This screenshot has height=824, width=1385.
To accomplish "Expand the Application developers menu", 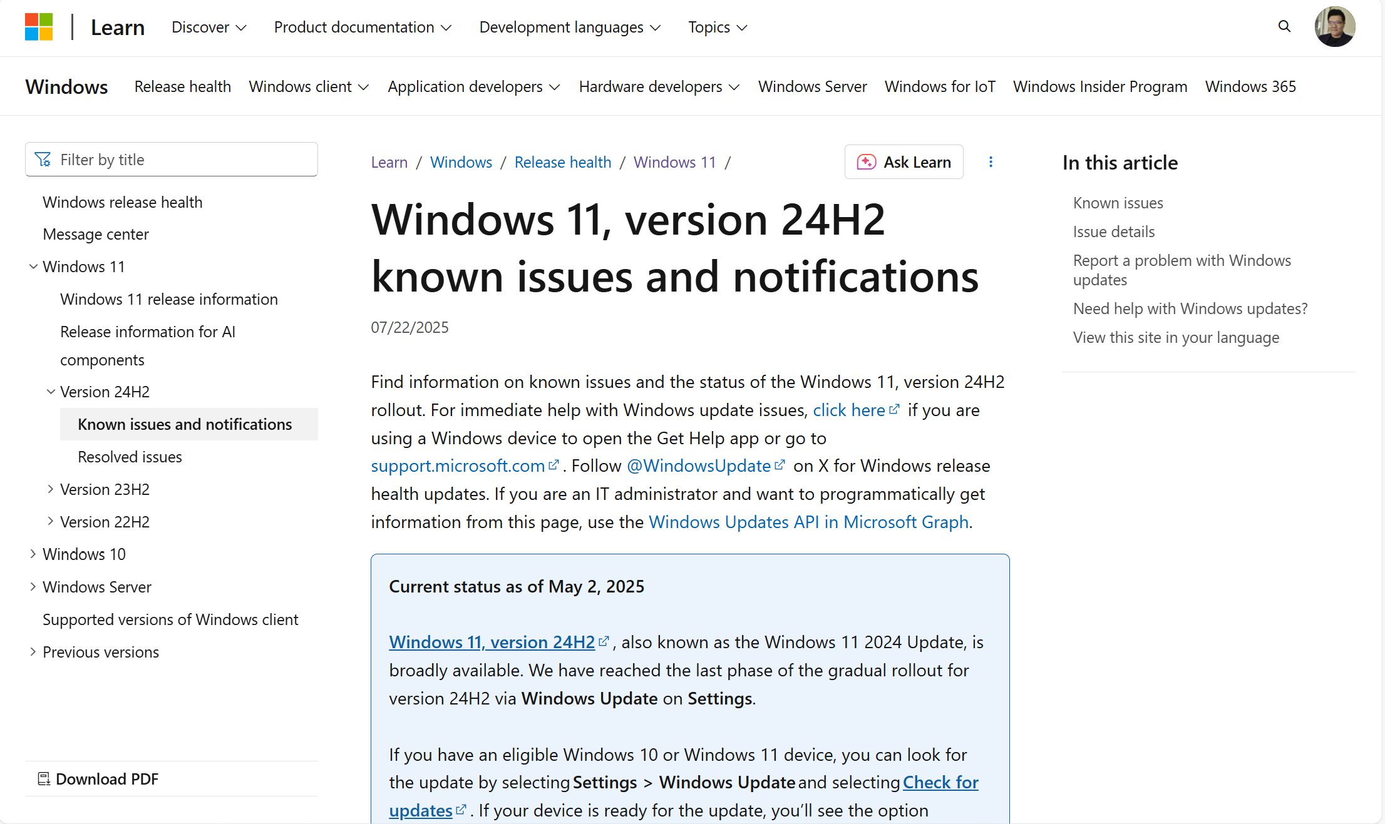I will coord(473,86).
